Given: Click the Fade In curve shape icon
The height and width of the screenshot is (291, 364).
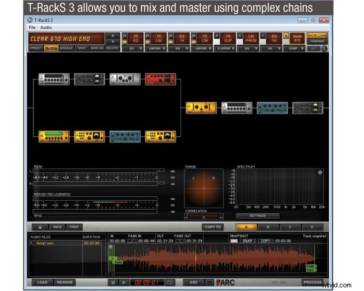Looking at the screenshot, I should pos(132,241).
